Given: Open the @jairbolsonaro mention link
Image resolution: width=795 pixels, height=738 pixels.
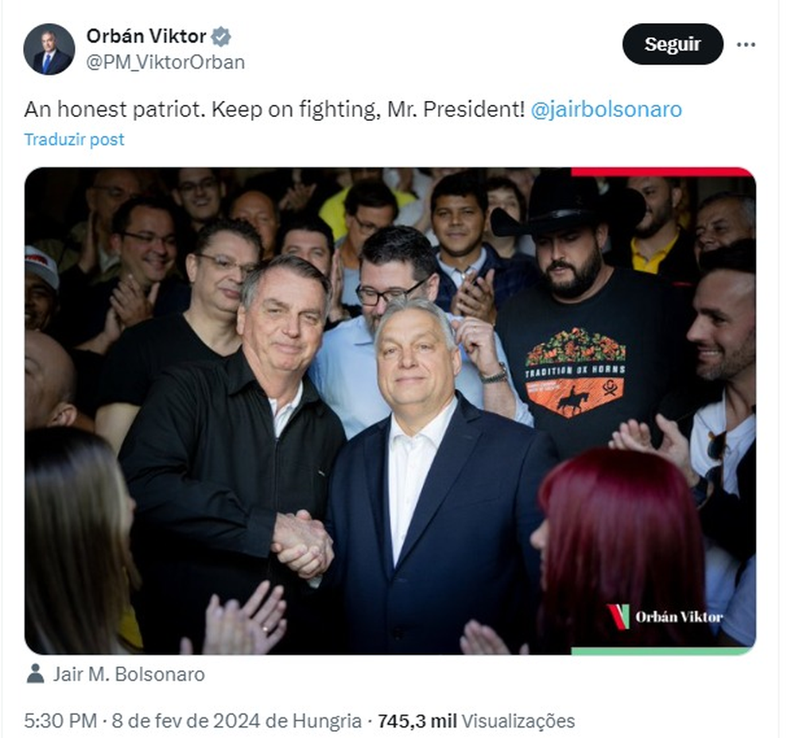Looking at the screenshot, I should point(607,109).
